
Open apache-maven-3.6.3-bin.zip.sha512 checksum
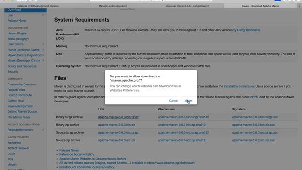182,125
